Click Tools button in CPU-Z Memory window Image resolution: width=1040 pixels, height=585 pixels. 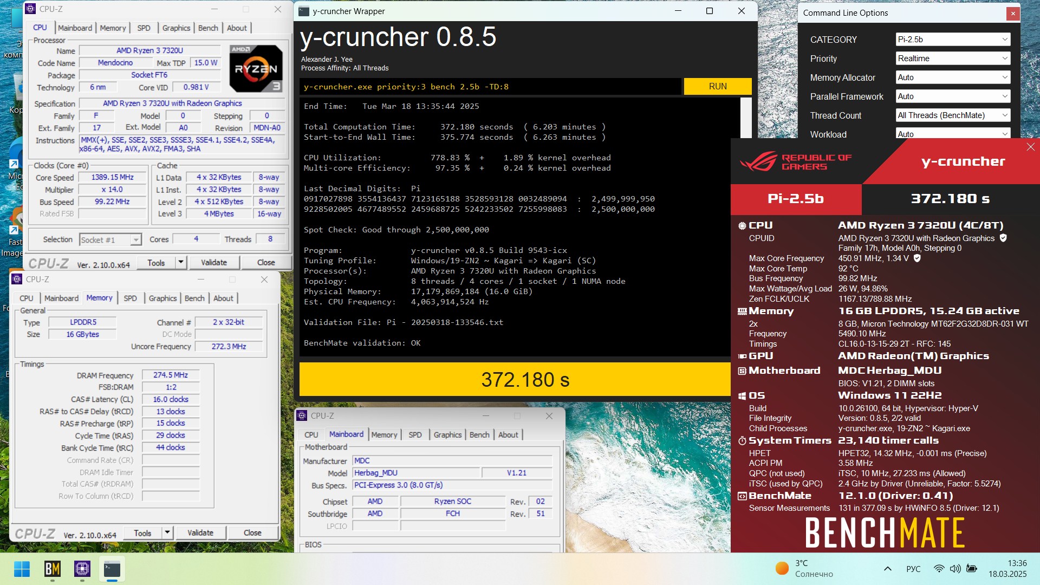142,533
